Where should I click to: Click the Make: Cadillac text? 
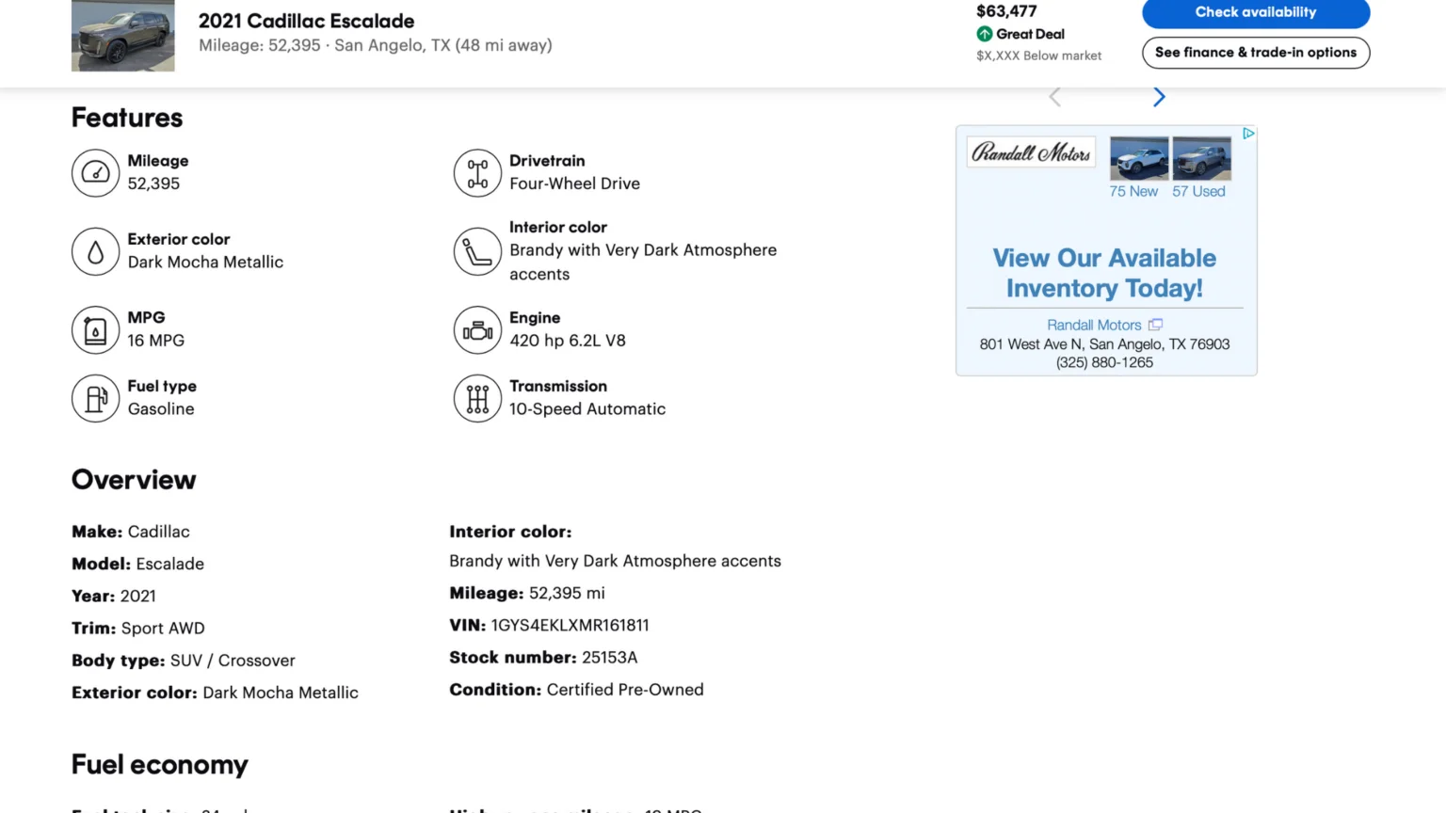click(x=131, y=532)
